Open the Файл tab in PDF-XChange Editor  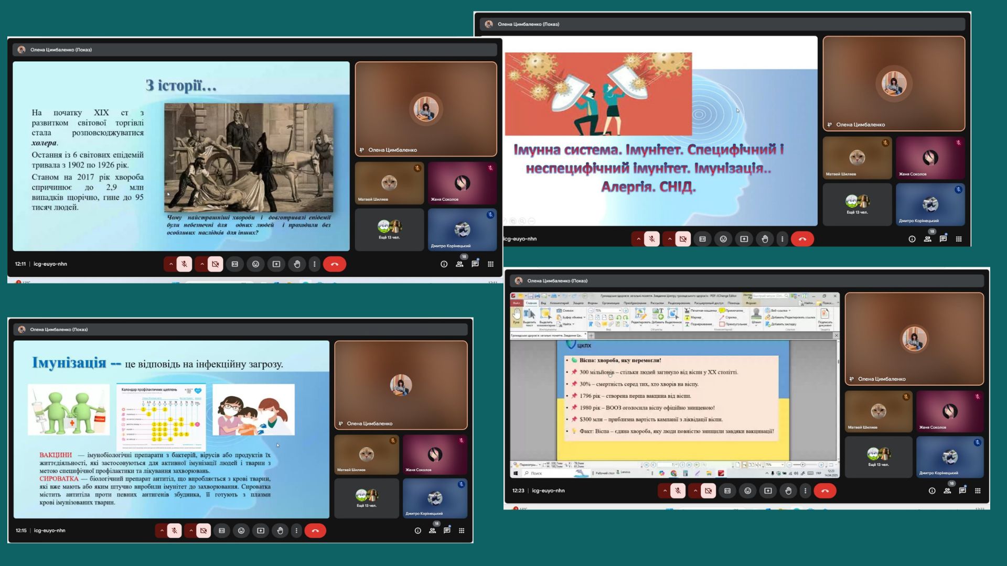(517, 303)
